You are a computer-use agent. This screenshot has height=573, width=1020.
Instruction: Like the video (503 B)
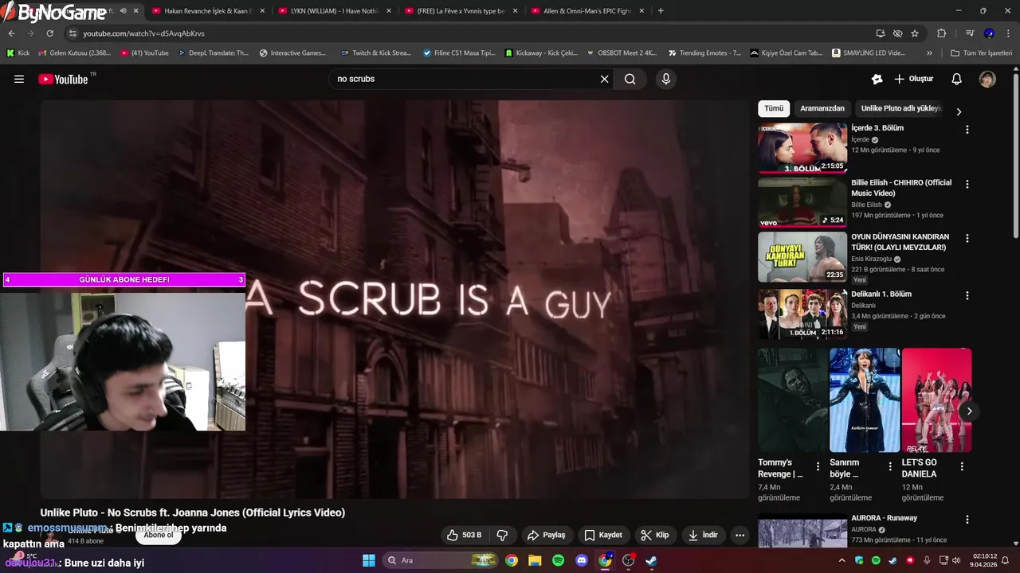pos(464,535)
